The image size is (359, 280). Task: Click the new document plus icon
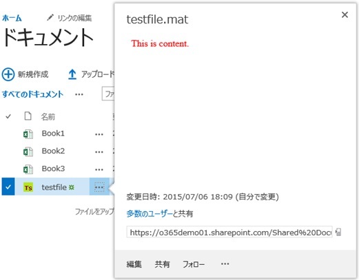pos(8,74)
